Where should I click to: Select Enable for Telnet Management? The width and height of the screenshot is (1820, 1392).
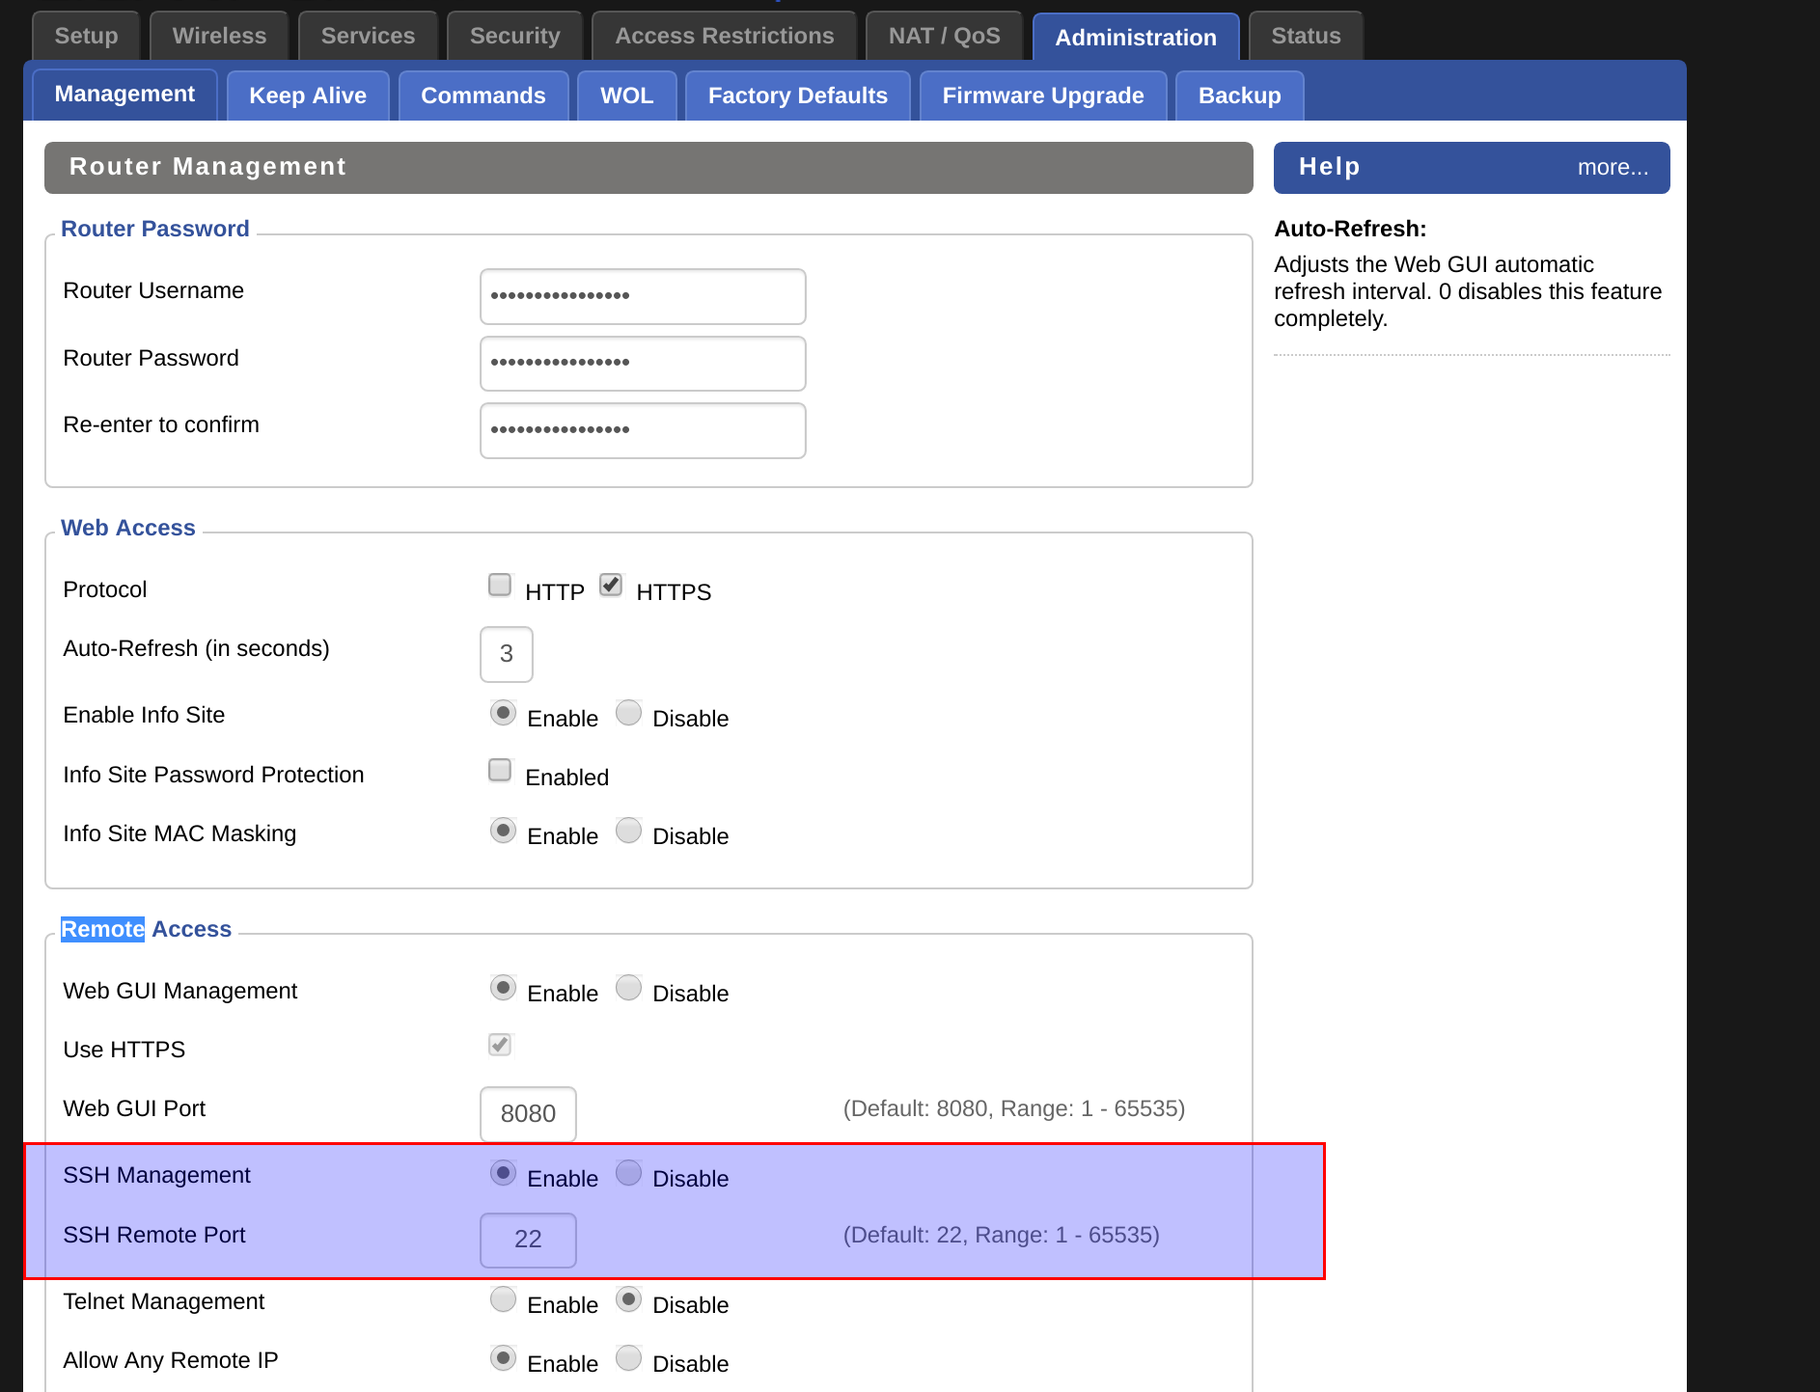pos(503,1299)
